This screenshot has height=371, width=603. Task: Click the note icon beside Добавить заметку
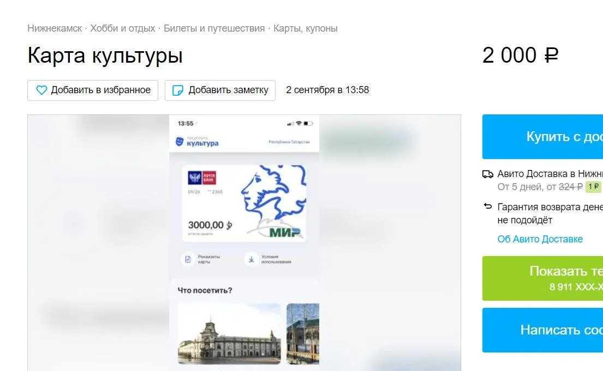(x=178, y=90)
